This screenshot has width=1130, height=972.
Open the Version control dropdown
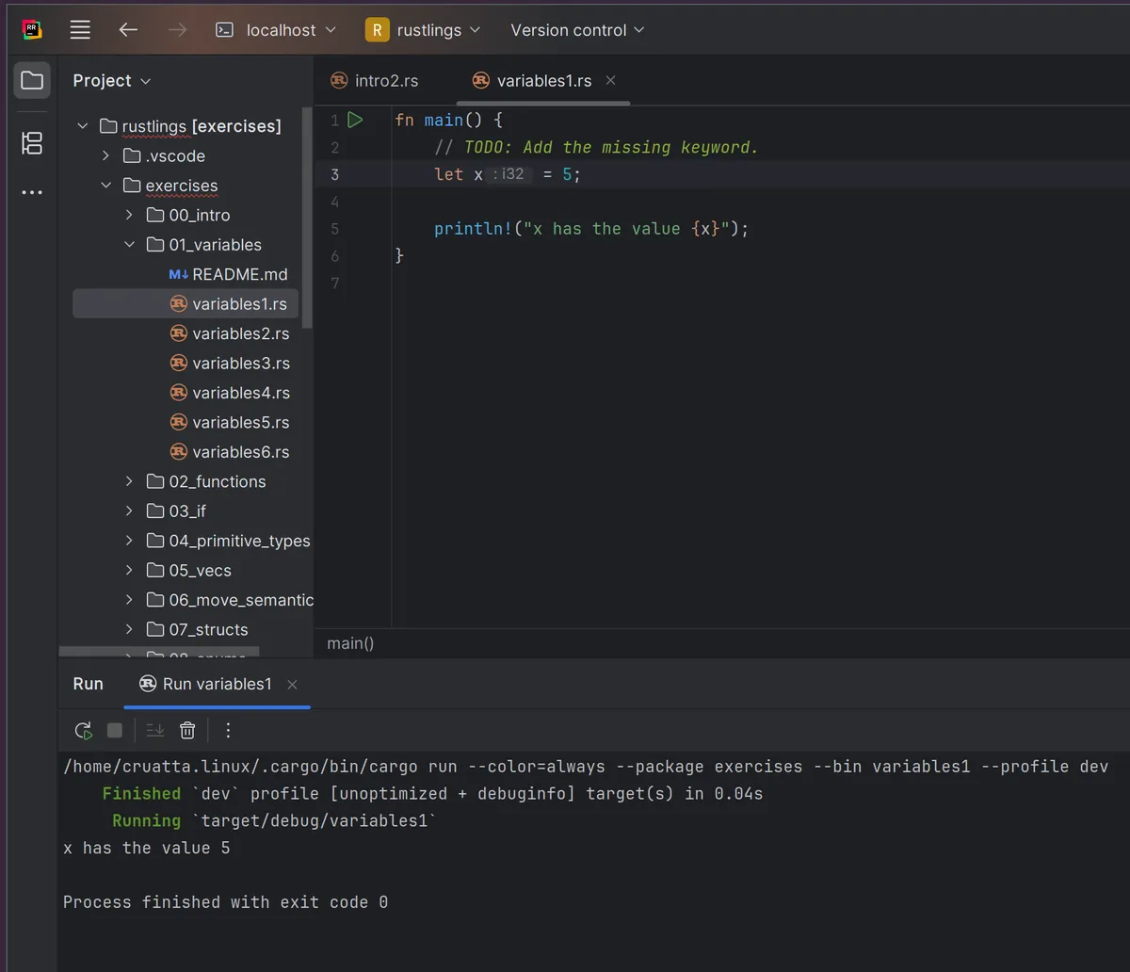pos(577,30)
